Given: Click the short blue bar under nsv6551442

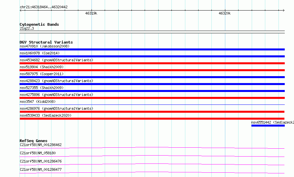Looking at the screenshot, I should 268,126.
